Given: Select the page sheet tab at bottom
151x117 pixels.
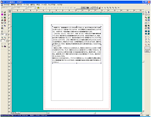Looking at the screenshot, I should 18,113.
